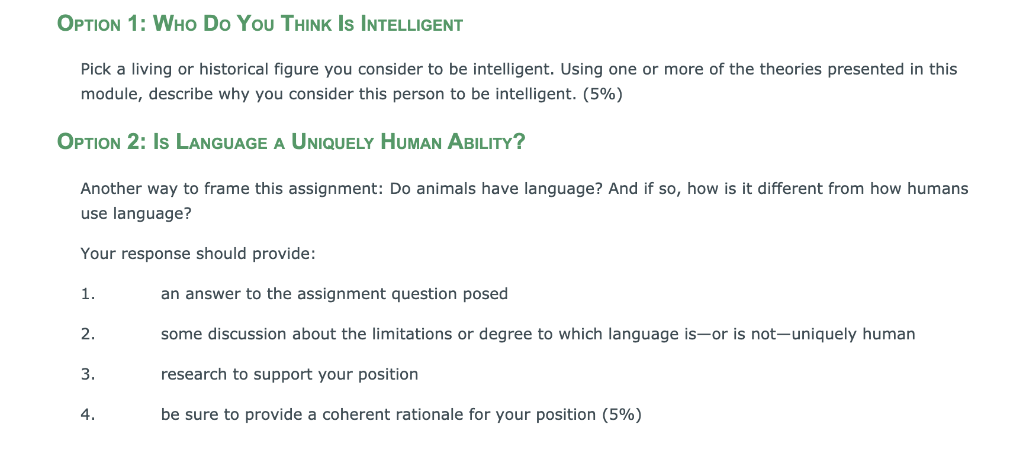This screenshot has width=1010, height=473.
Task: Click list item about limitations of language
Action: (x=538, y=334)
